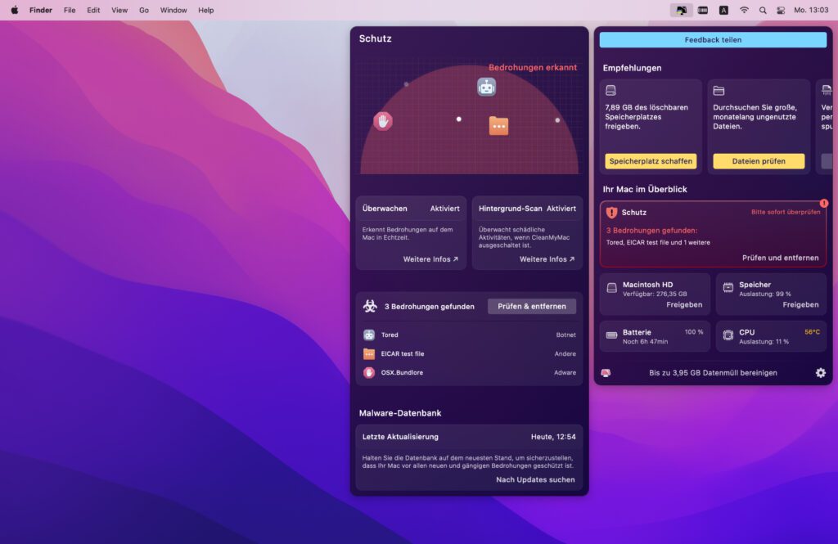Click the CPU chip icon
The width and height of the screenshot is (838, 544).
tap(727, 335)
